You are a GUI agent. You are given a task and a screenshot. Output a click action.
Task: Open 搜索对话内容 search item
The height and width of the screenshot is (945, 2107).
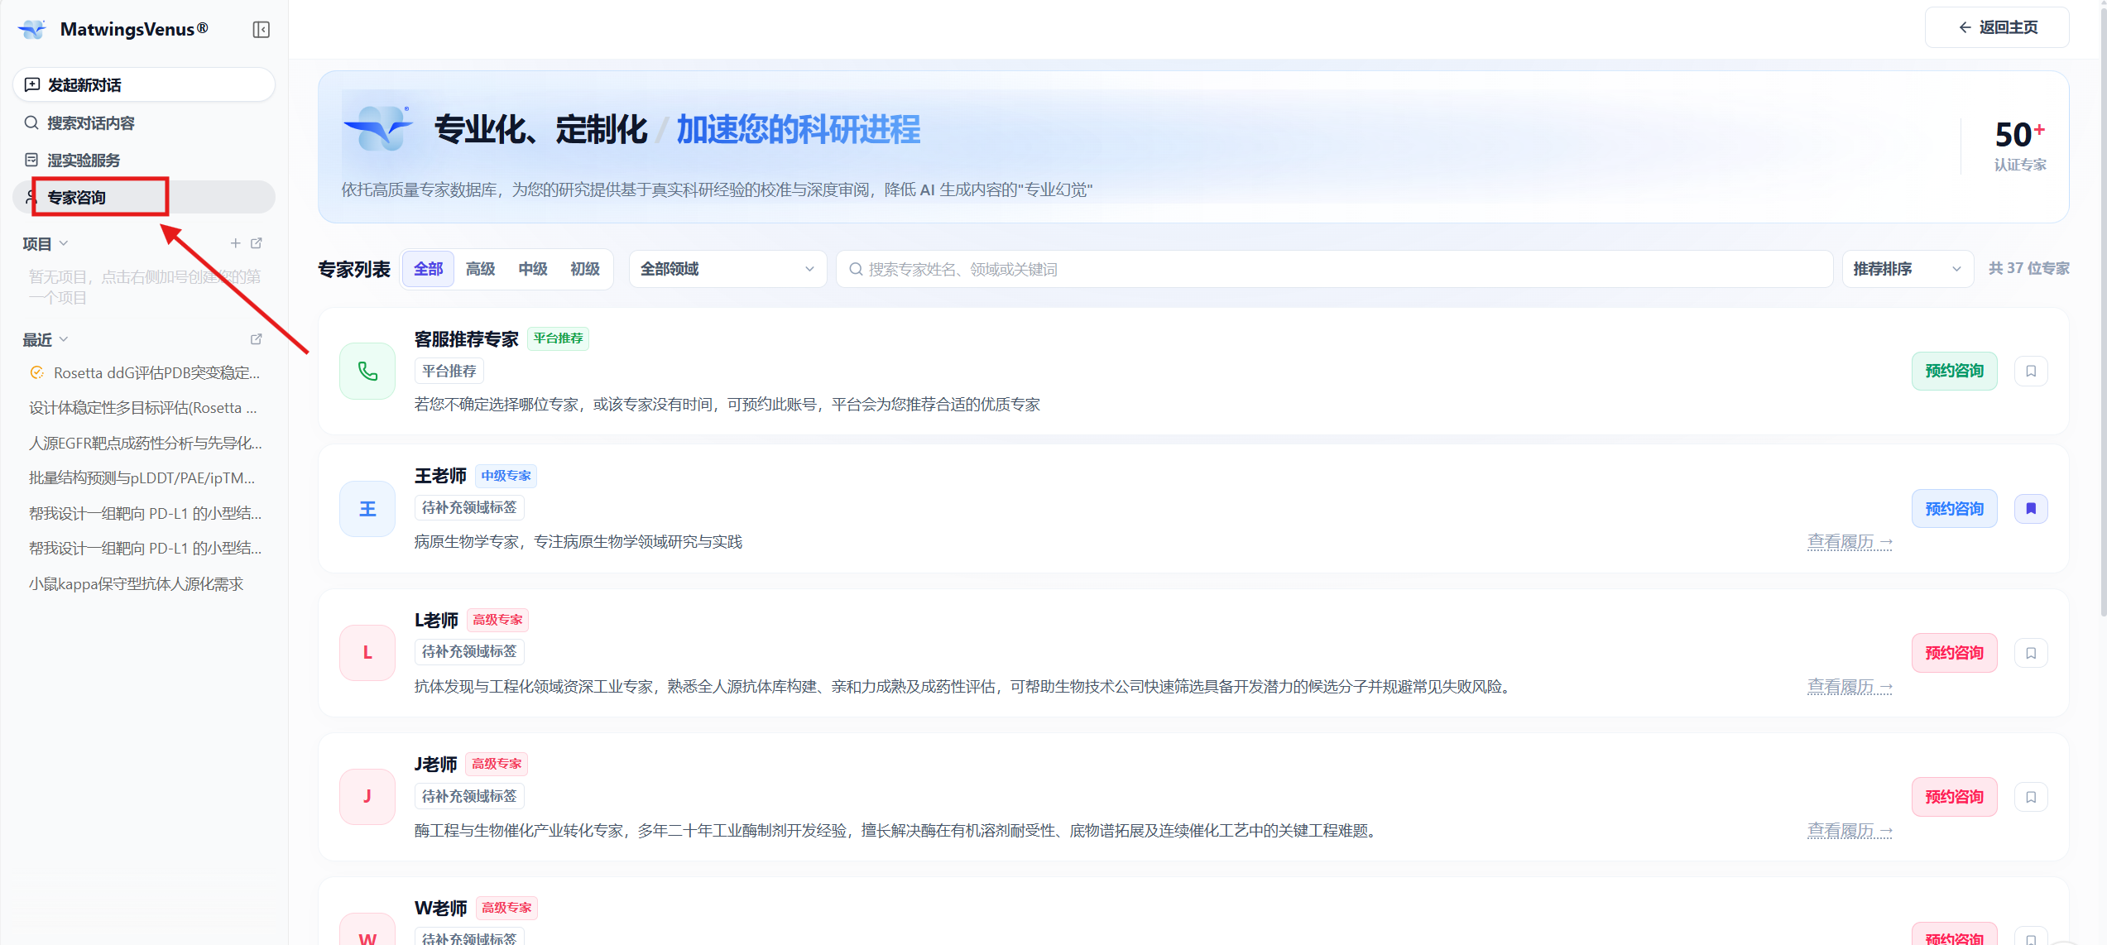144,122
